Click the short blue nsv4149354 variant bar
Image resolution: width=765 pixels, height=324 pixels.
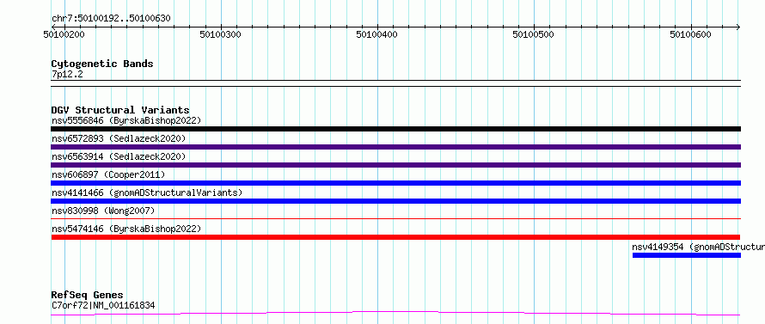(687, 255)
